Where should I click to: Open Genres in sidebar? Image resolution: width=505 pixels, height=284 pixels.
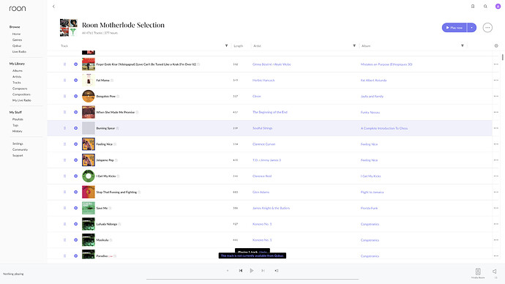pyautogui.click(x=18, y=40)
